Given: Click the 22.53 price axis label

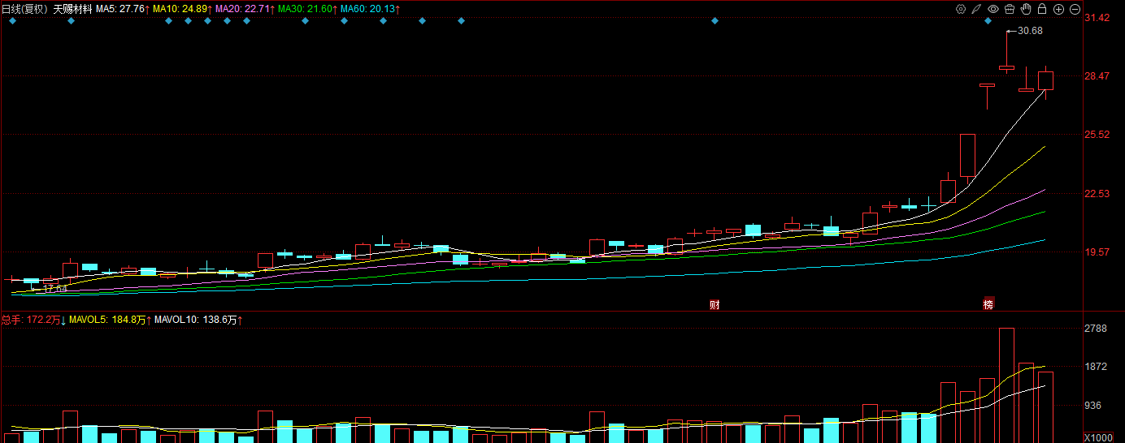Looking at the screenshot, I should [1097, 193].
